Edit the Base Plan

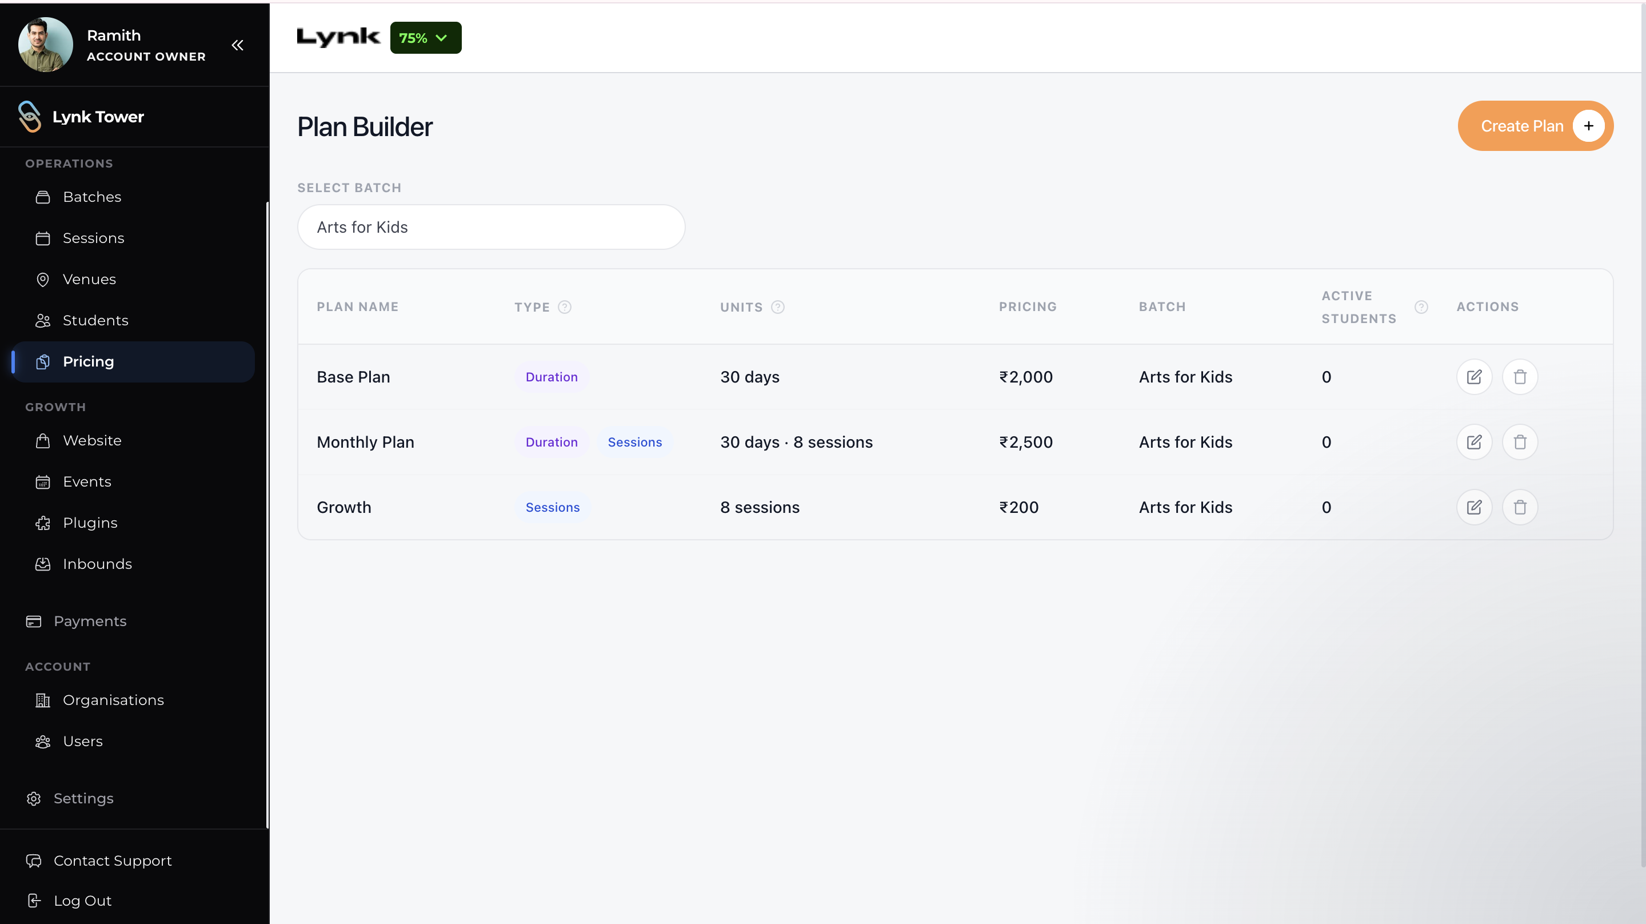[1474, 377]
